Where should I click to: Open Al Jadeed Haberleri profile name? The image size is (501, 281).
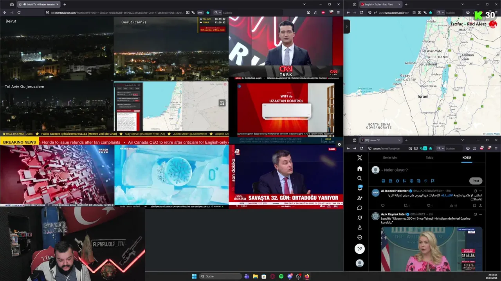[395, 191]
